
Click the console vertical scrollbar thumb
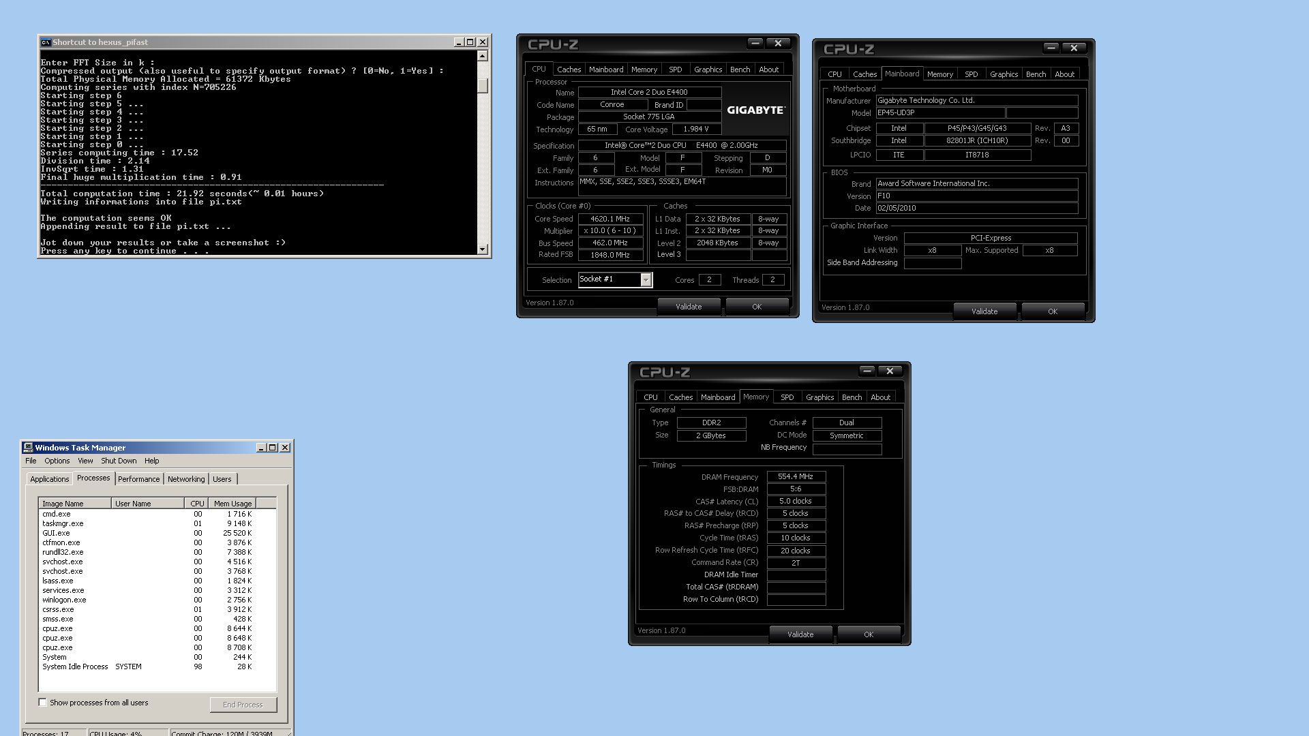click(483, 85)
